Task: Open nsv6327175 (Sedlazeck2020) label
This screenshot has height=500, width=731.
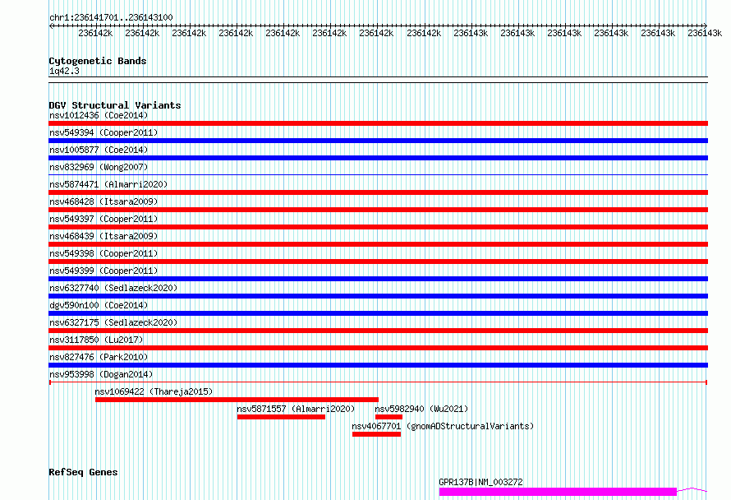Action: pyautogui.click(x=113, y=322)
